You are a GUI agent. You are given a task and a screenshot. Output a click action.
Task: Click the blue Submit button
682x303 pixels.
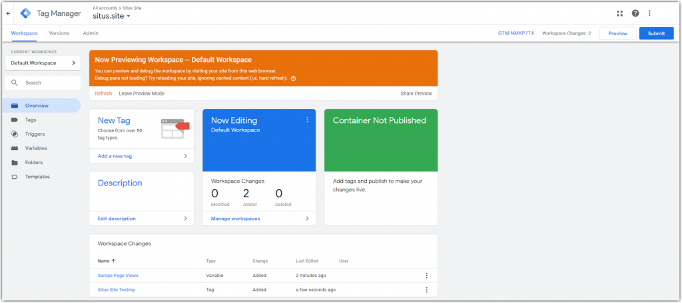[x=656, y=33]
